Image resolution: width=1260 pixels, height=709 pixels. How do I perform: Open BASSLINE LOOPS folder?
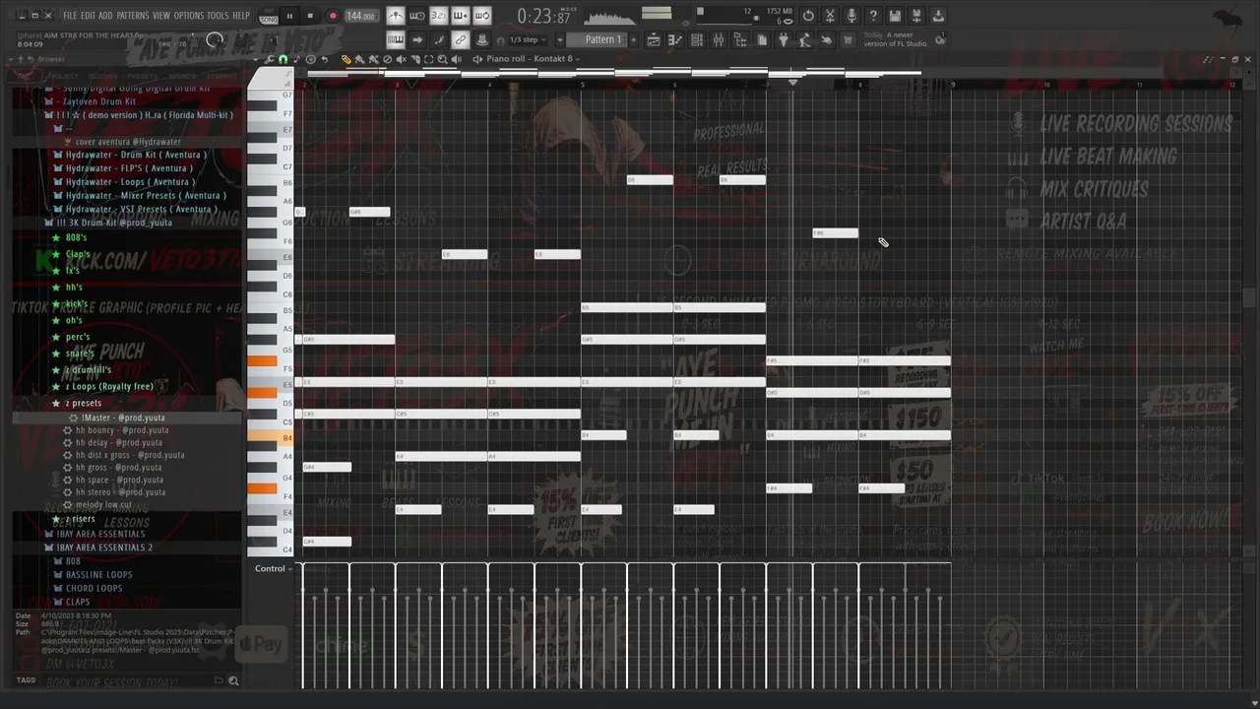[x=98, y=574]
